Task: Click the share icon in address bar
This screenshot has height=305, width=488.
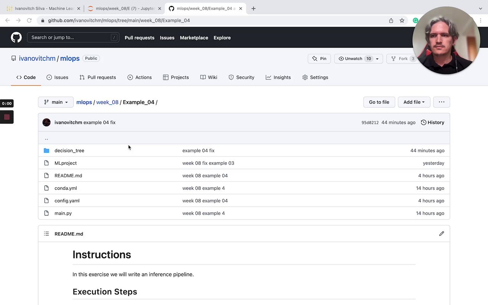Action: tap(391, 21)
